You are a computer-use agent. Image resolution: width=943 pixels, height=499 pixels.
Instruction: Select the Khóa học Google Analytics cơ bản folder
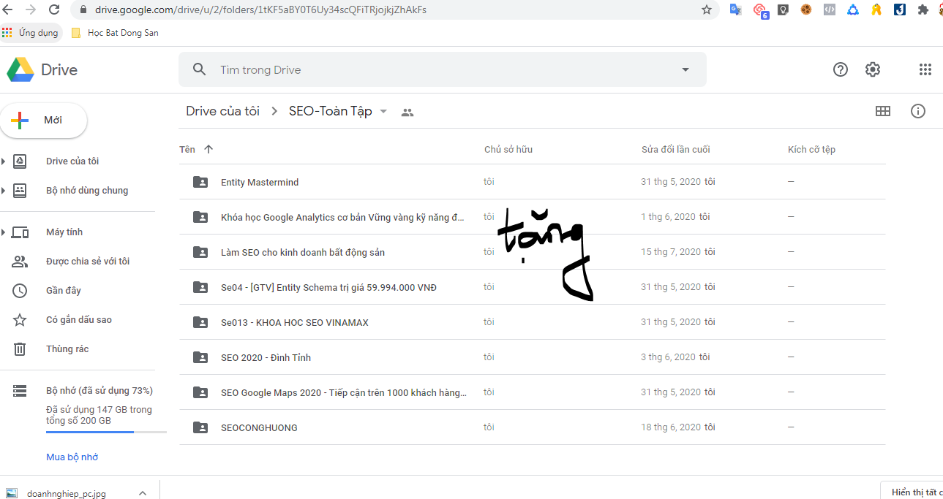(x=342, y=217)
